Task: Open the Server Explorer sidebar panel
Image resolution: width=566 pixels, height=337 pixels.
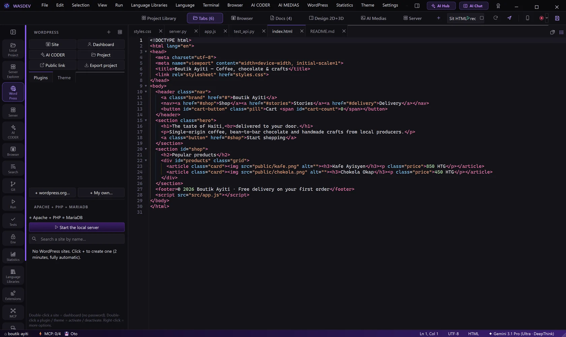Action: [13, 71]
